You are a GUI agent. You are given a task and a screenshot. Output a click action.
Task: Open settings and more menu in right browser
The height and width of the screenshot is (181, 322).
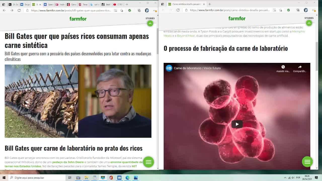tap(314, 10)
